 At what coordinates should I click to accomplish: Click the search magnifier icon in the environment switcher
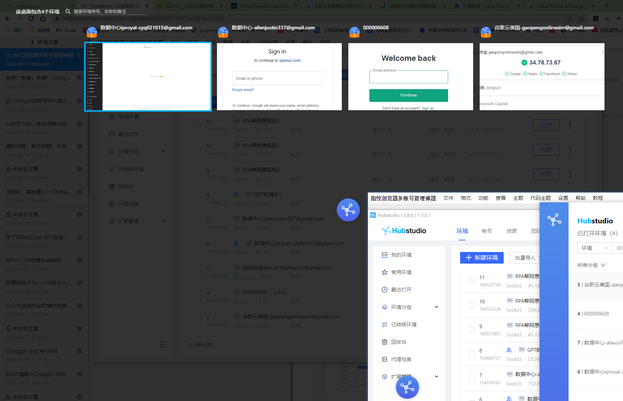pos(68,12)
